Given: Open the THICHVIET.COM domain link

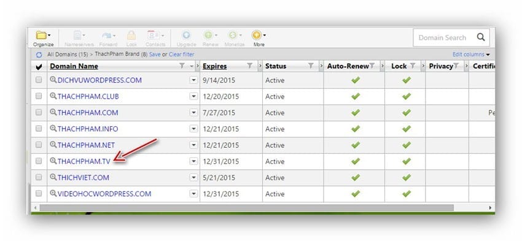Looking at the screenshot, I should click(84, 178).
